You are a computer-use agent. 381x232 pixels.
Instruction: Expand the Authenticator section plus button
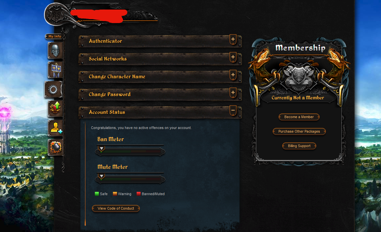[x=233, y=39]
